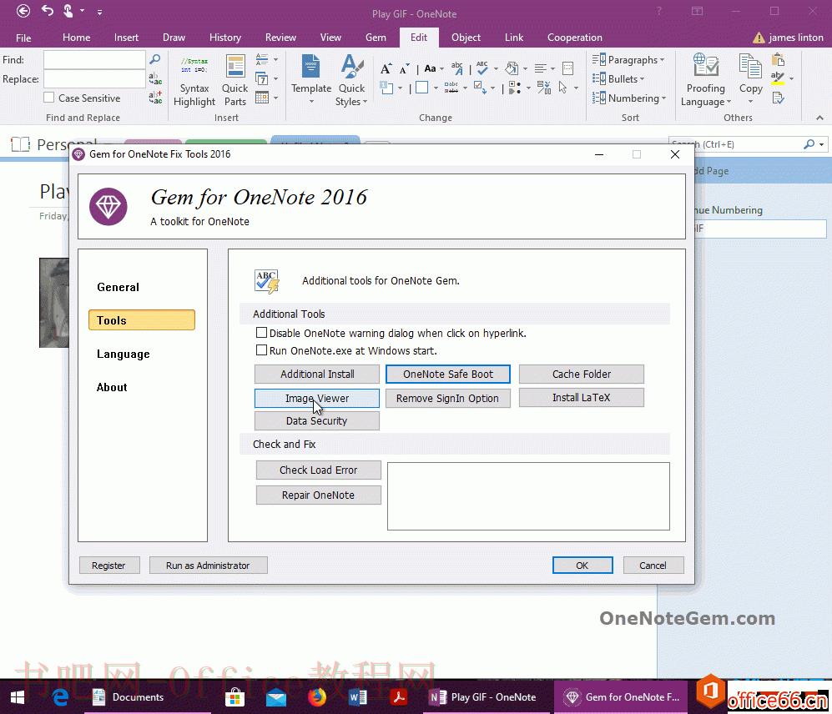Click the notebook icon beside Personal

point(20,143)
